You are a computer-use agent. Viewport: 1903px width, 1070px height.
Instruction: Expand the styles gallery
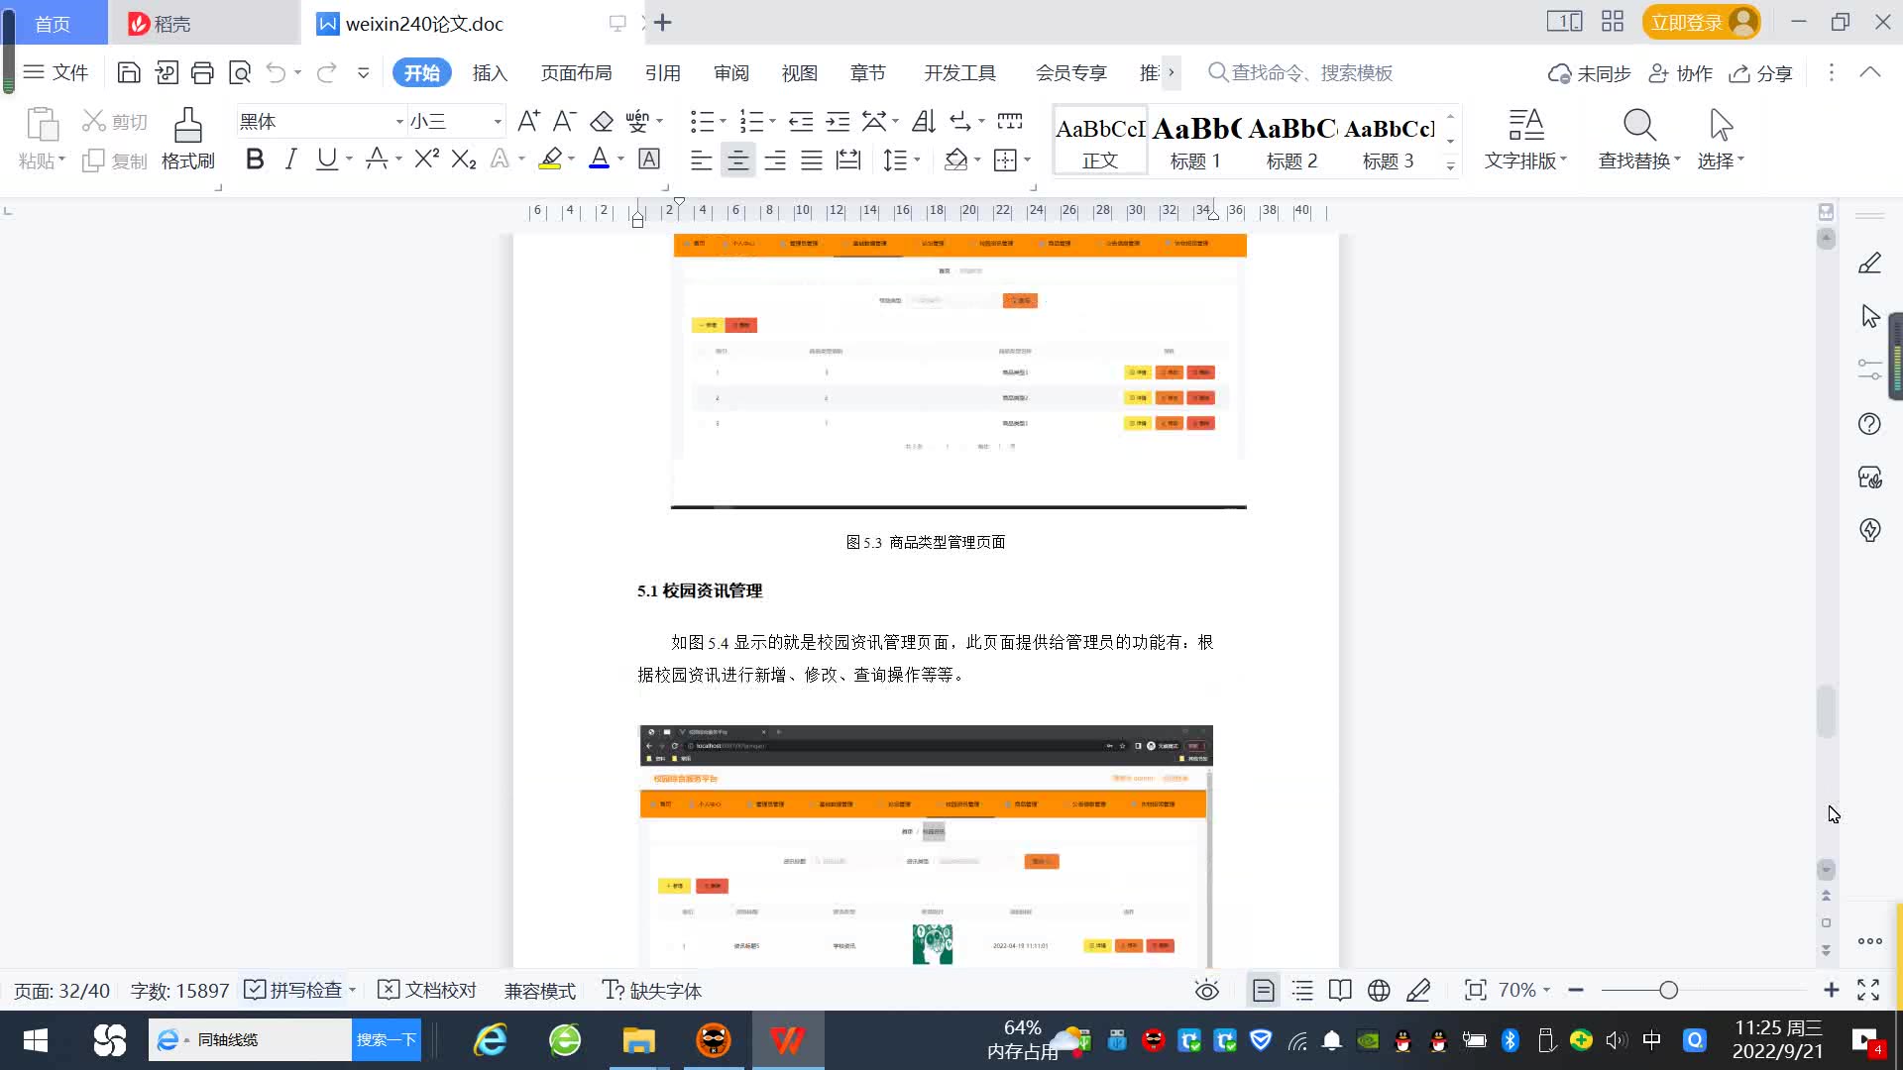tap(1450, 165)
